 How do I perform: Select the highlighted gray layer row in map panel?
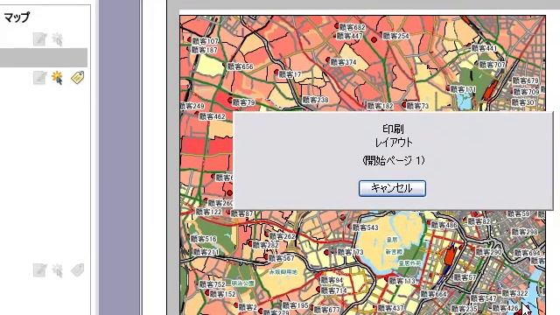click(44, 58)
